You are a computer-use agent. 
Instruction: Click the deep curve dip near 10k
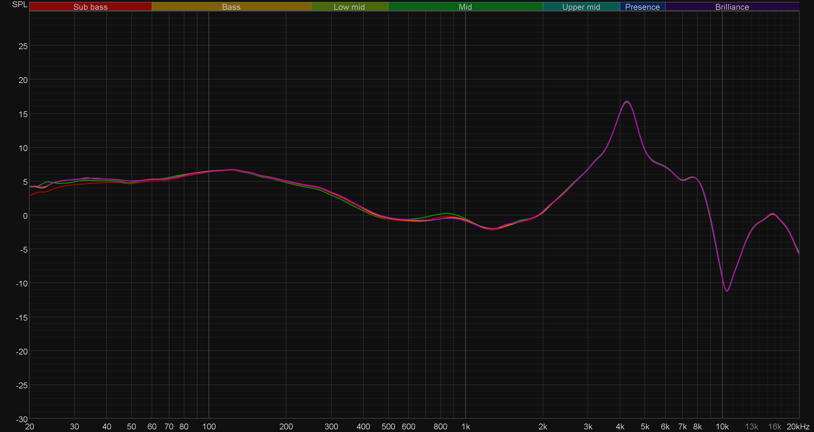[x=727, y=291]
